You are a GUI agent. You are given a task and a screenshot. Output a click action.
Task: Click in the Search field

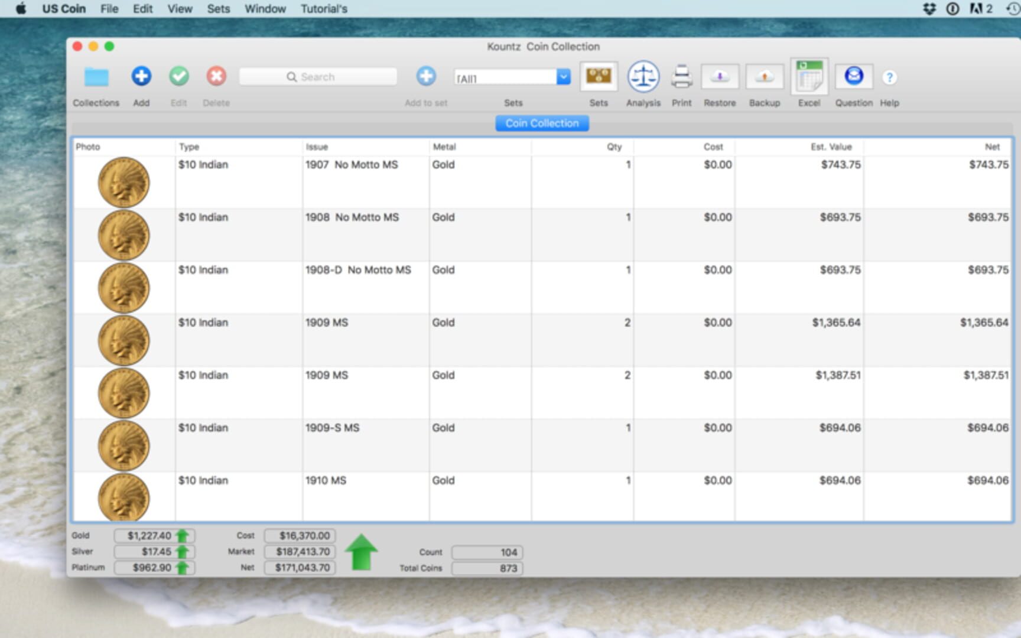[318, 77]
